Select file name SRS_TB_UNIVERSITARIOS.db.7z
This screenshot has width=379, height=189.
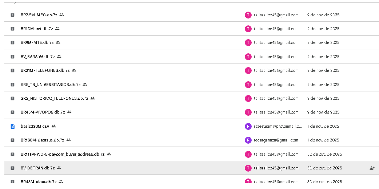pos(51,85)
